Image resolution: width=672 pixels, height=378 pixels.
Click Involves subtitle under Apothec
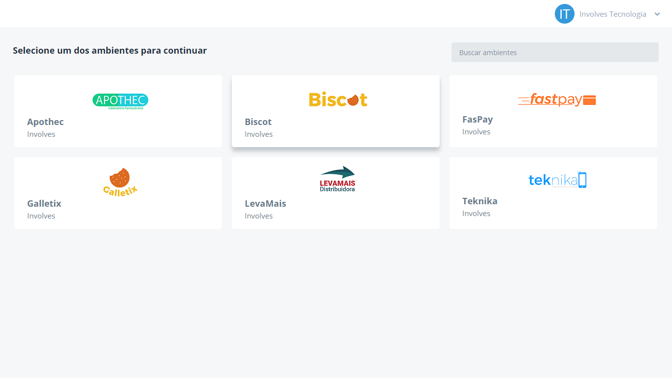pyautogui.click(x=41, y=134)
